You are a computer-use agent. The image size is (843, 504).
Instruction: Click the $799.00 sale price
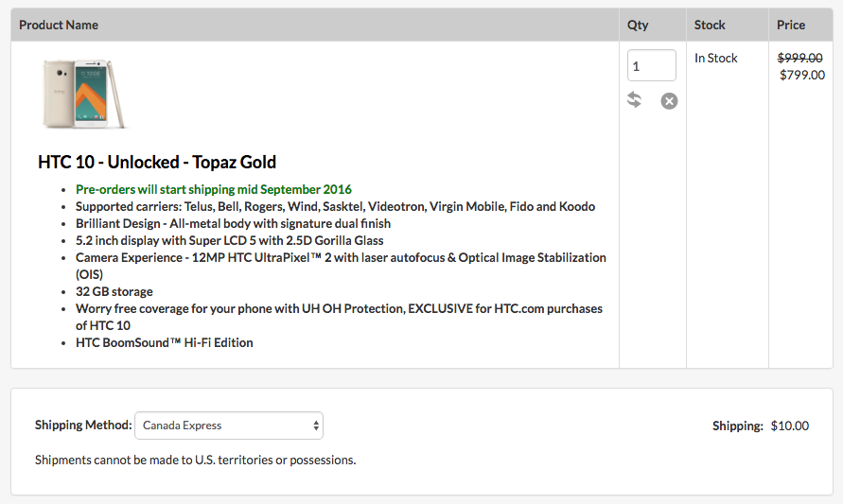802,76
